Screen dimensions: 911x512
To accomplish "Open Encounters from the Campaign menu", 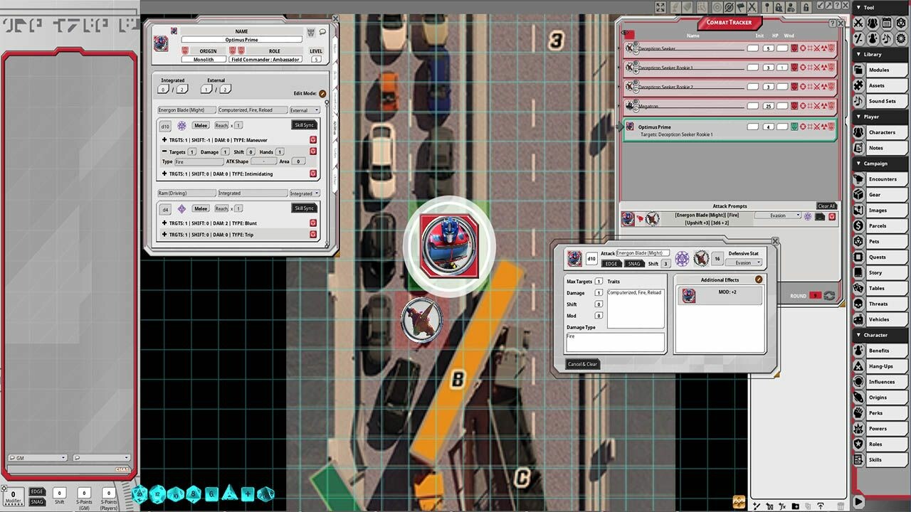I will click(882, 179).
